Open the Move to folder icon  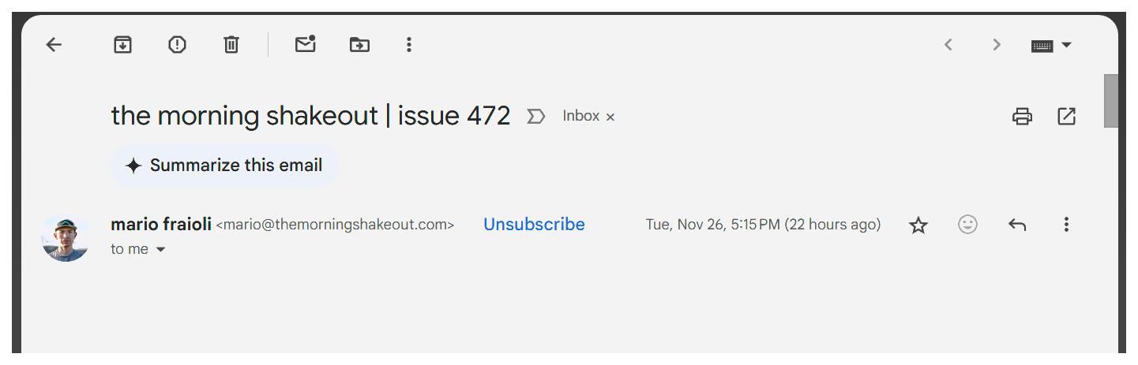[x=359, y=45]
